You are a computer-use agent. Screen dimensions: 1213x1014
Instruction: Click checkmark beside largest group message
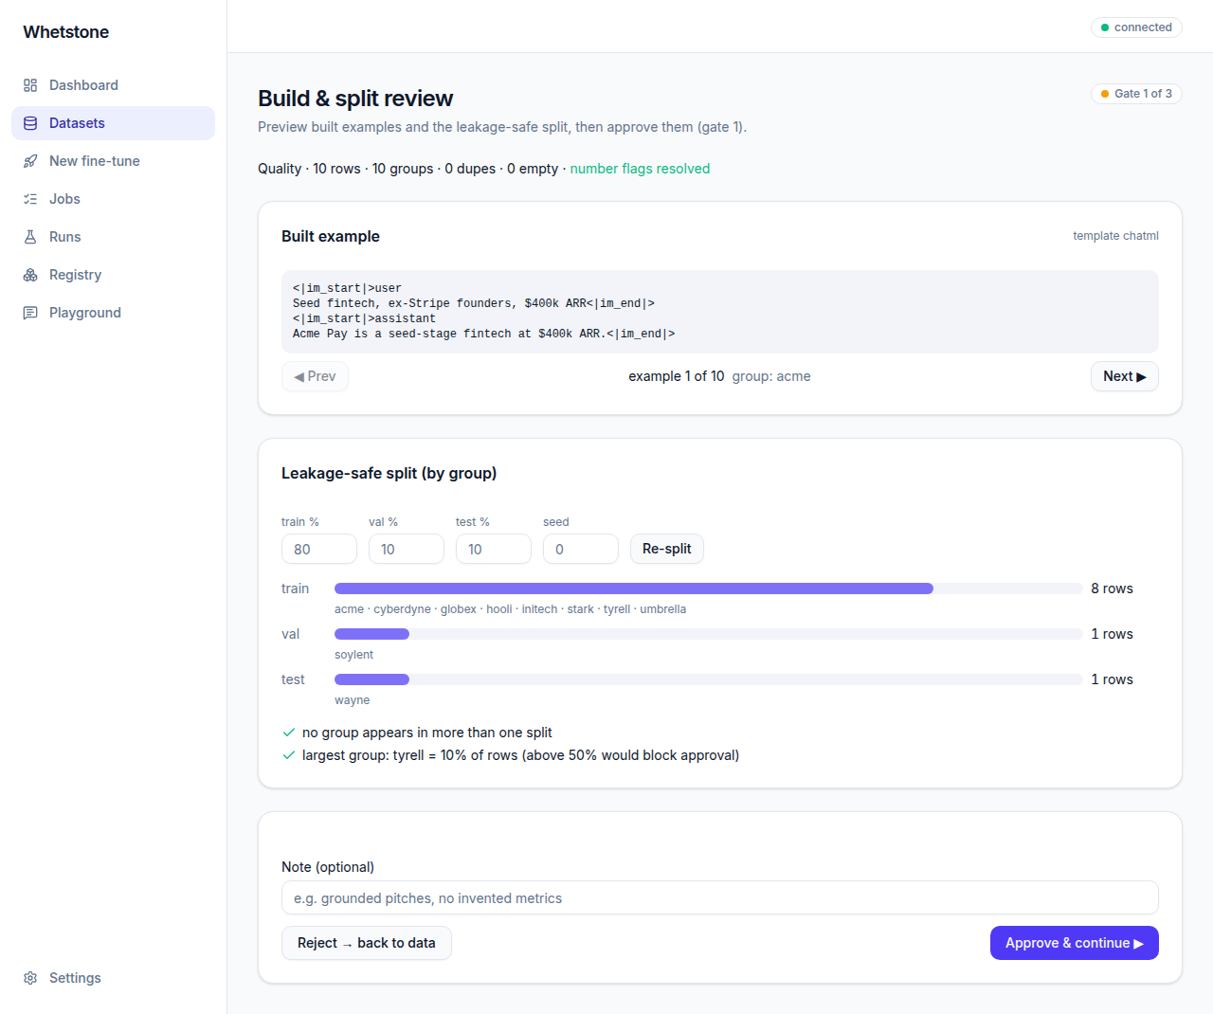pos(289,755)
